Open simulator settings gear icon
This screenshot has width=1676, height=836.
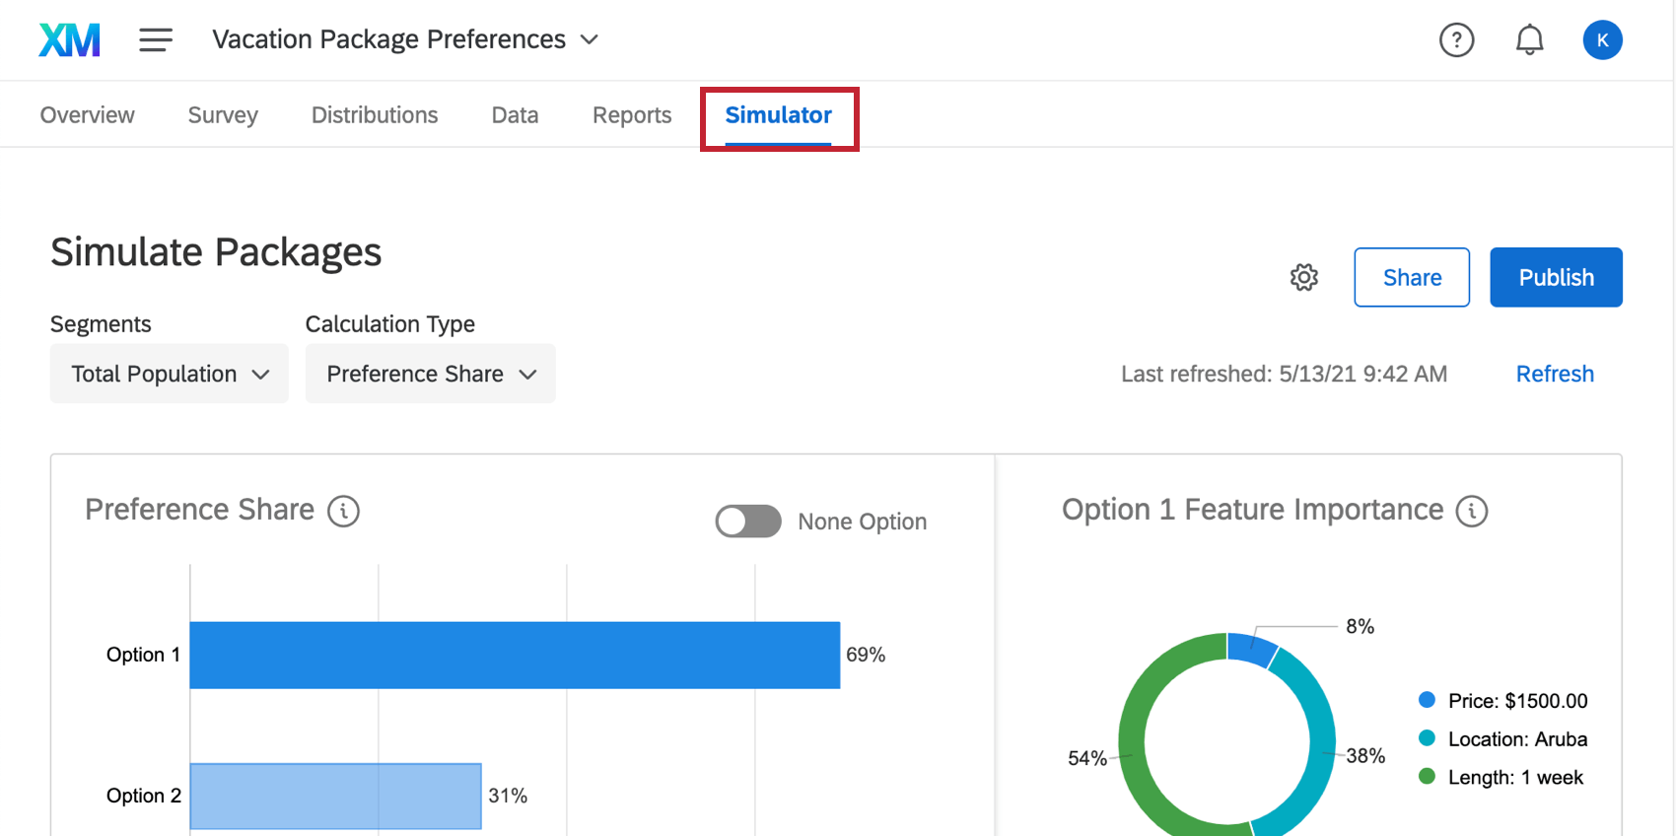click(1304, 277)
